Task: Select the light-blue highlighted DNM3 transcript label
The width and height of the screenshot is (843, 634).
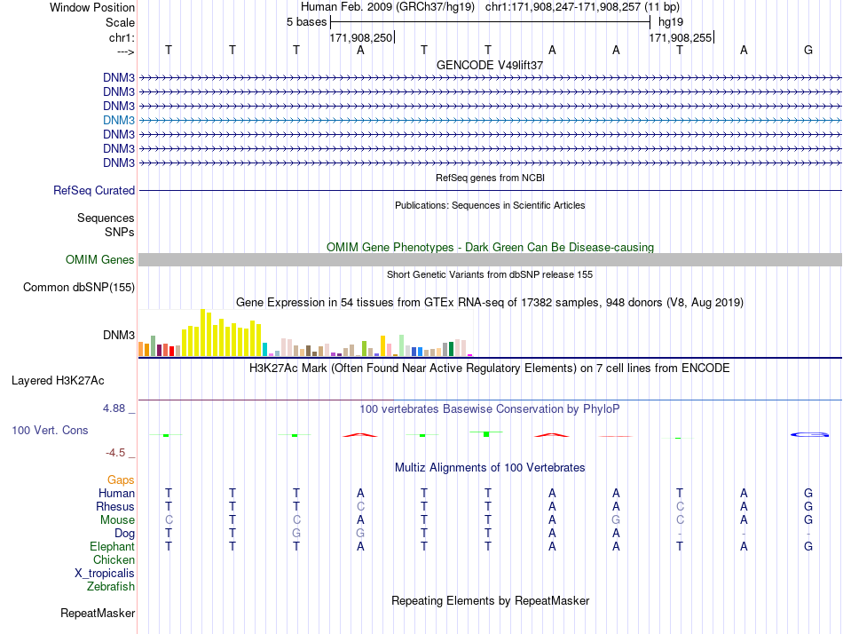Action: coord(119,120)
